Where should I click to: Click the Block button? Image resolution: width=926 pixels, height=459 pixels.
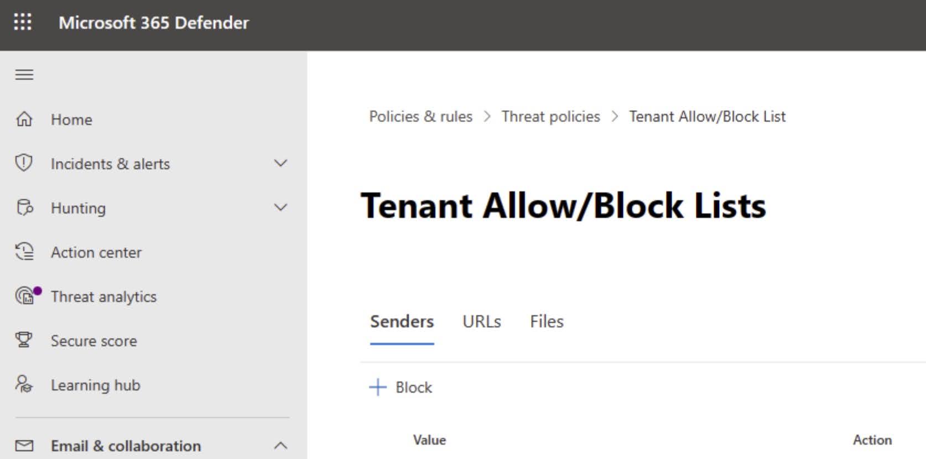point(401,387)
